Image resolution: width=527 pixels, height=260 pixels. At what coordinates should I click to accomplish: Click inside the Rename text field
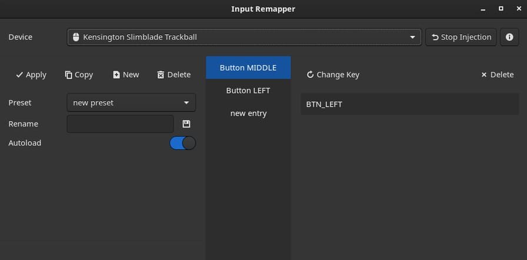click(x=120, y=124)
